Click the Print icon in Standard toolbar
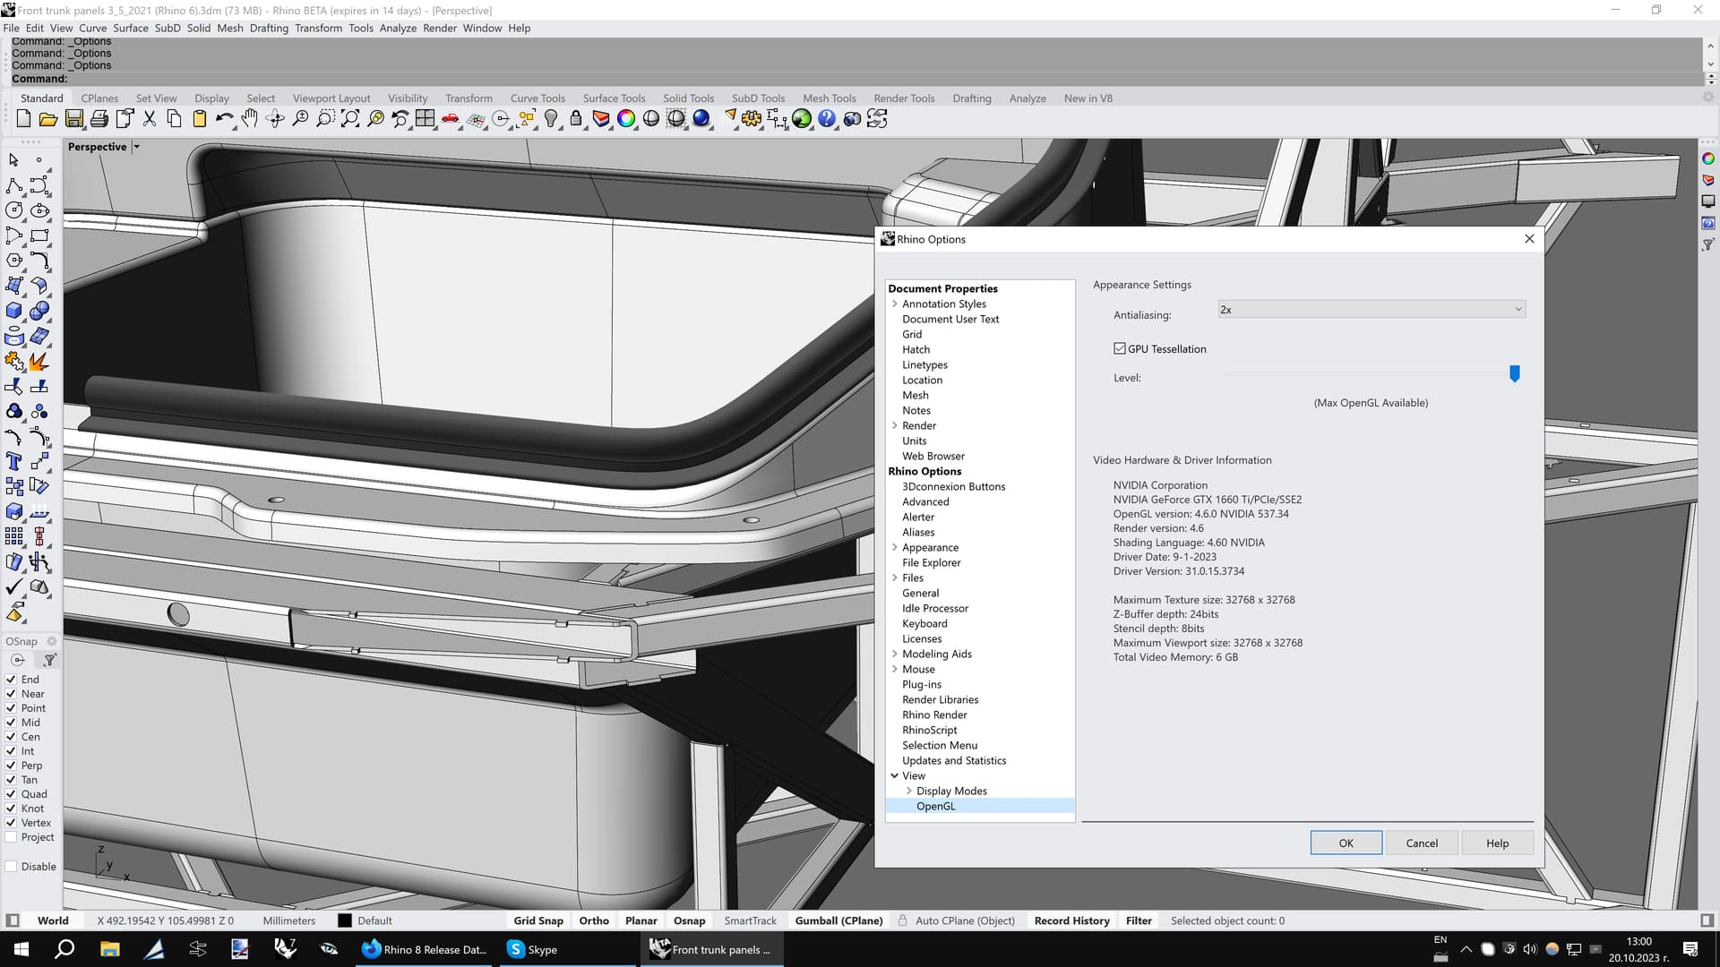 99,119
